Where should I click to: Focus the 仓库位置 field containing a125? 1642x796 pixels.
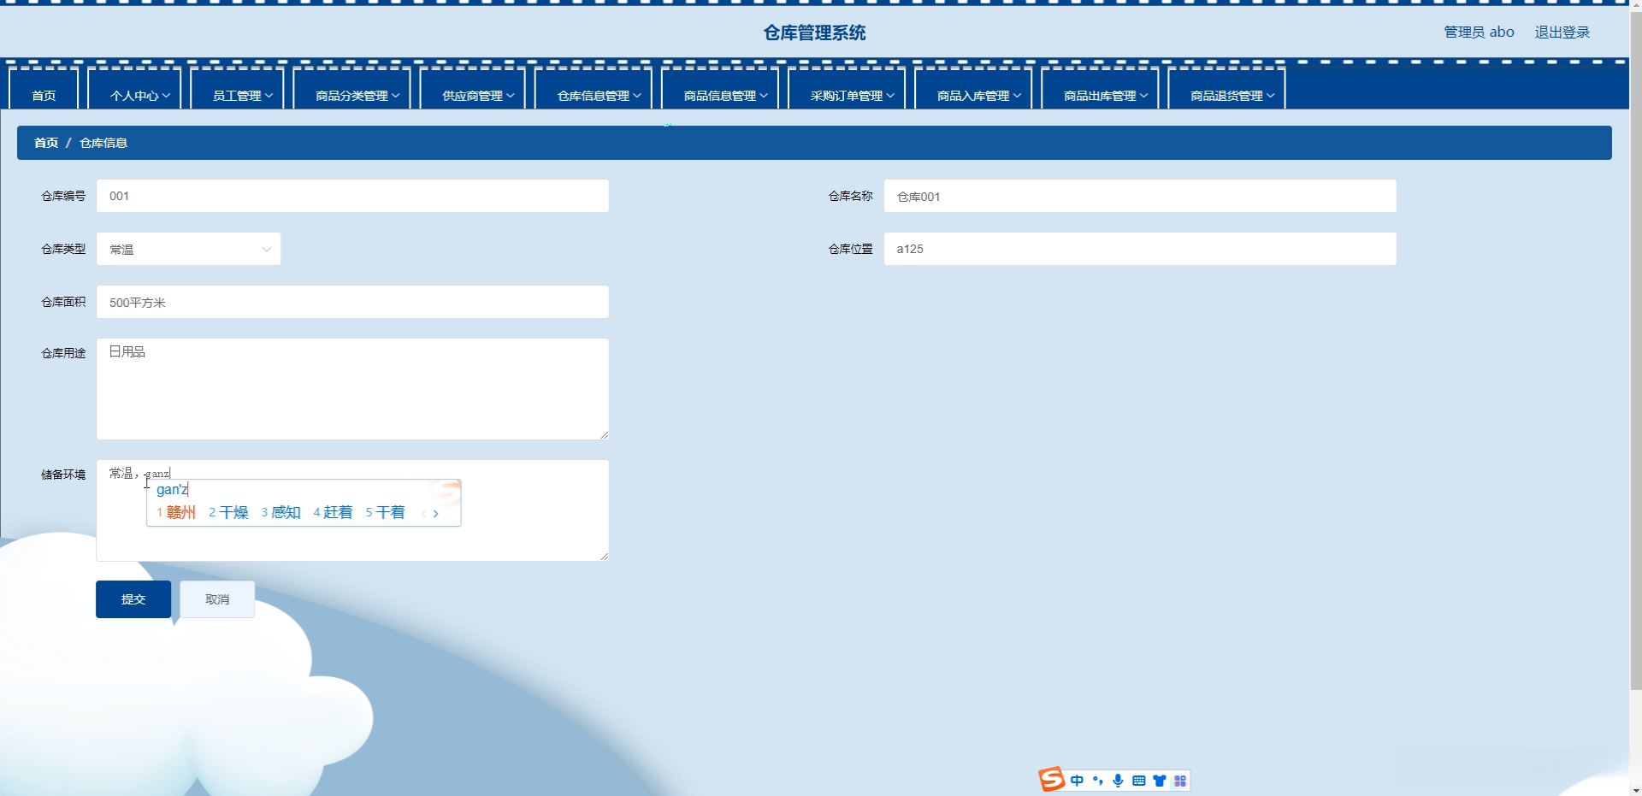pyautogui.click(x=1140, y=249)
